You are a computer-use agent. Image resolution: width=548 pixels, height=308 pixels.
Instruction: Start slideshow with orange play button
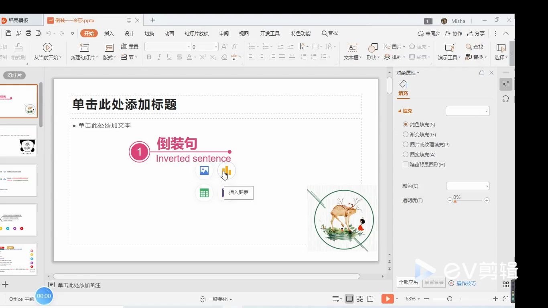387,299
